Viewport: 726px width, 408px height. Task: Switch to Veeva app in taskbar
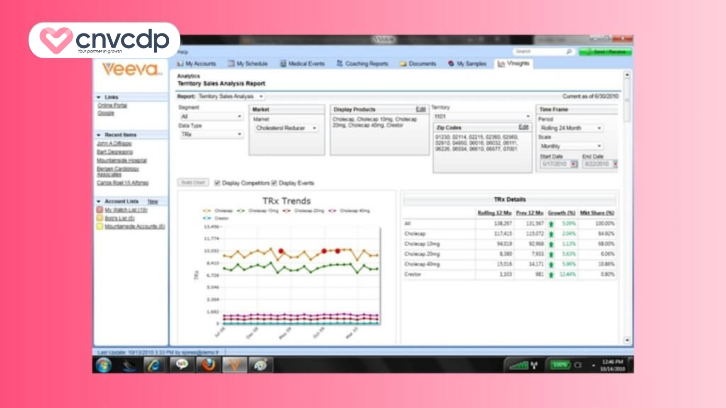point(235,365)
